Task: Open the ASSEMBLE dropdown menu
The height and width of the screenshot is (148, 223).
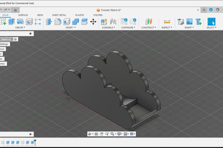Action: coord(108,28)
